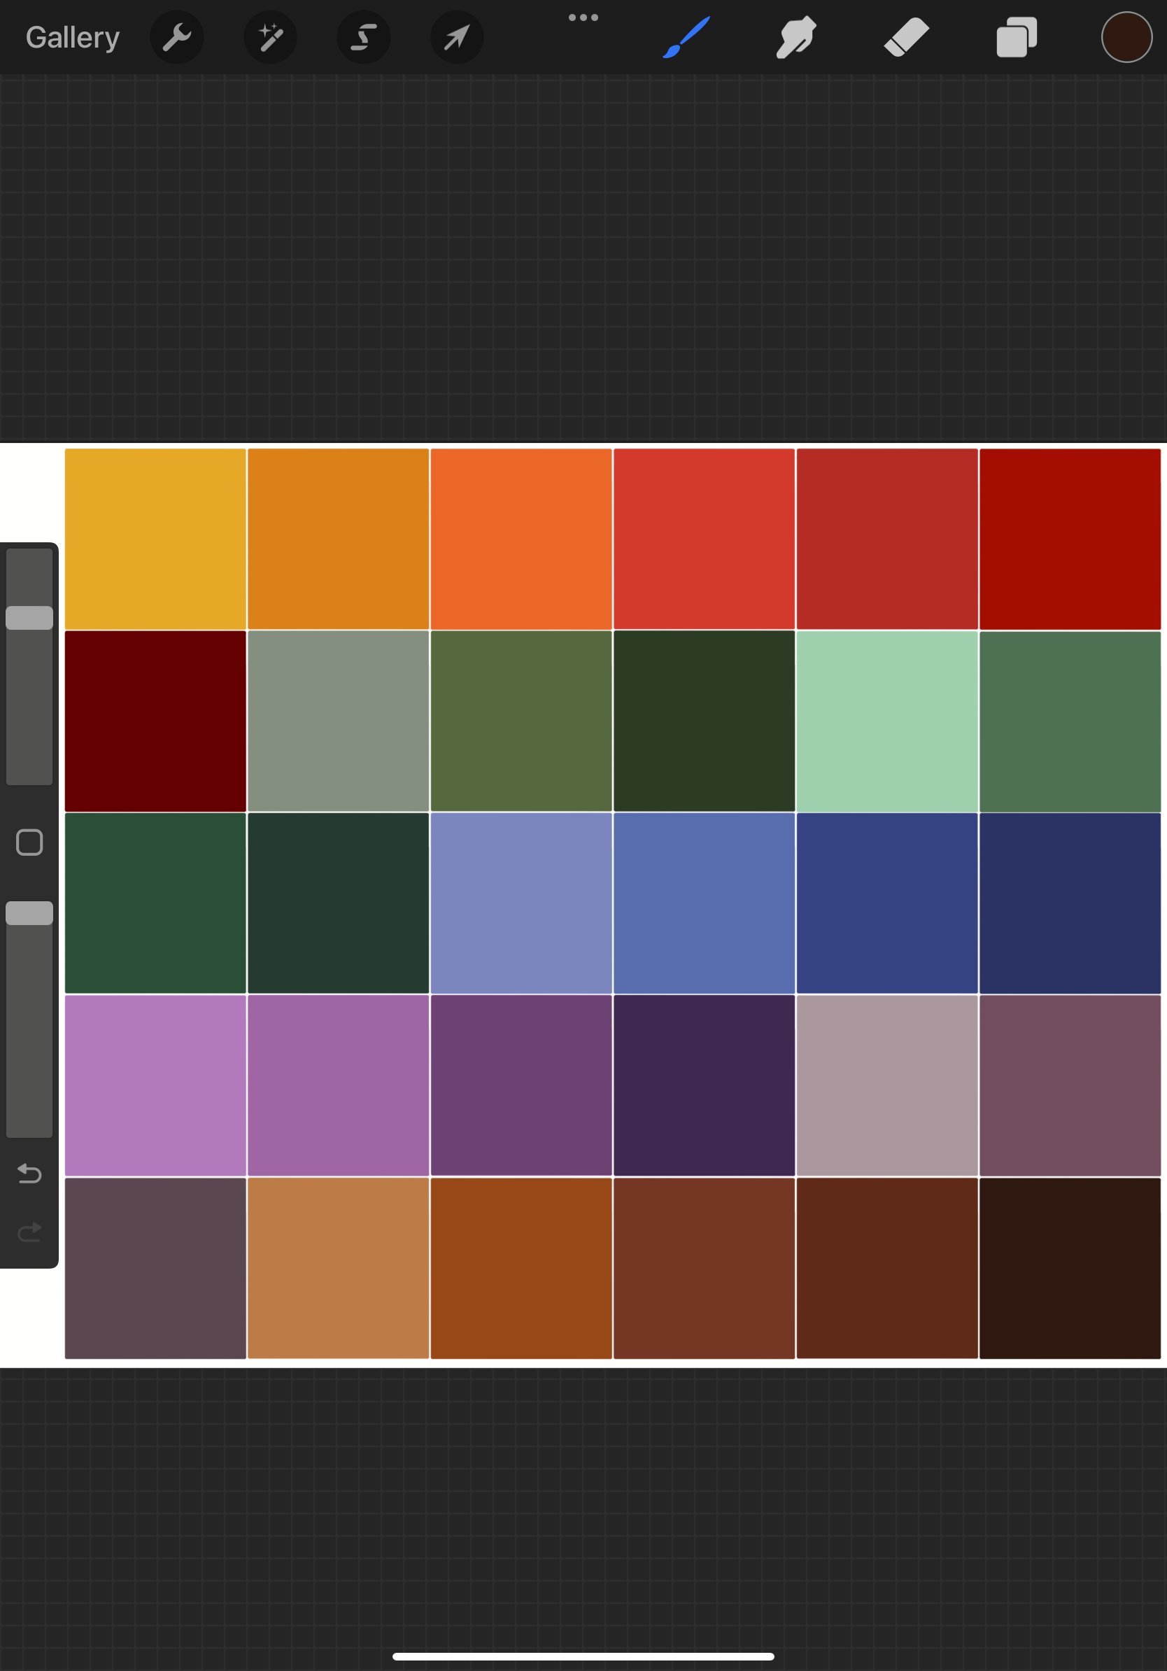Open the Adjustments magic wand menu
This screenshot has height=1671, width=1167.
click(x=270, y=37)
